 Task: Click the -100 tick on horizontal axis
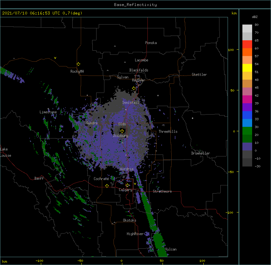[x=39, y=261]
